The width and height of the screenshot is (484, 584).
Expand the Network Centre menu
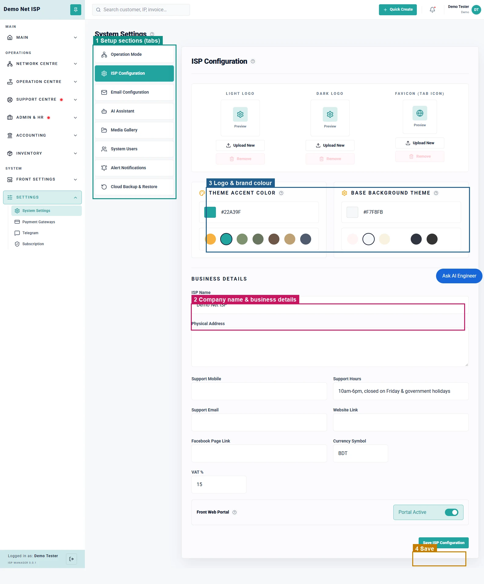point(42,64)
